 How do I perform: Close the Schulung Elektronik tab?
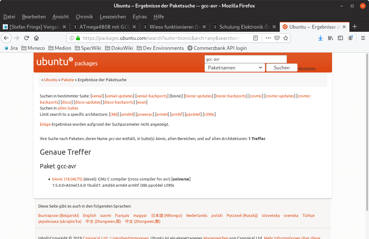274,27
